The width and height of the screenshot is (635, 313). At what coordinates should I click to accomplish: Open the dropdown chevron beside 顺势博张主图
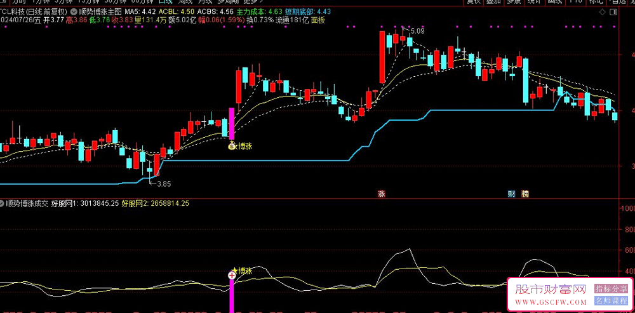[73, 12]
